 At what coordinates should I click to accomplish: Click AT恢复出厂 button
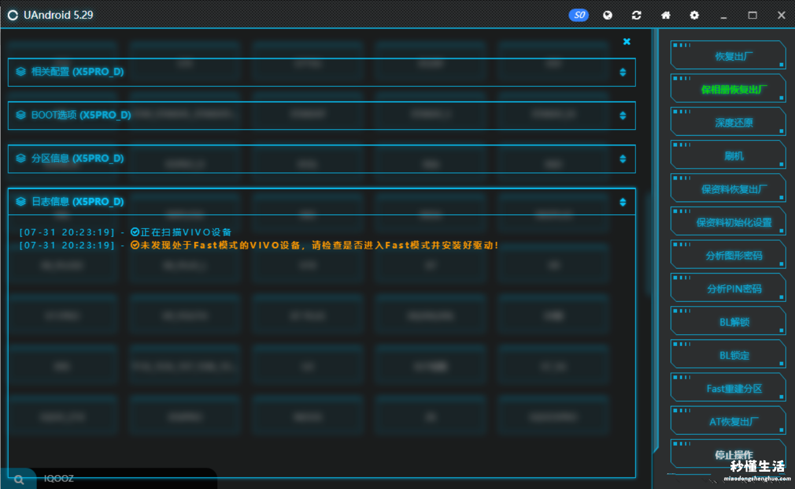[729, 420]
